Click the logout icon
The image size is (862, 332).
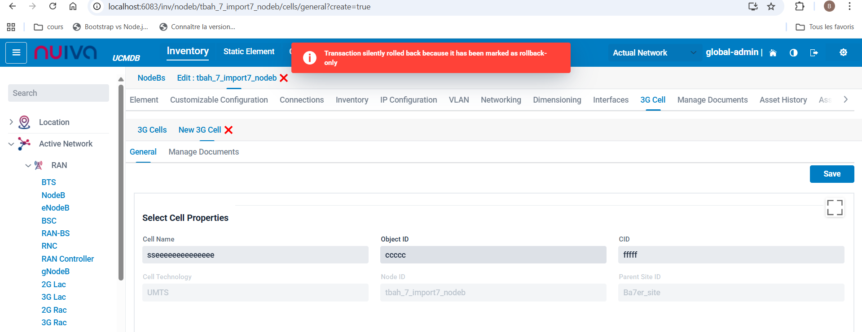coord(814,53)
